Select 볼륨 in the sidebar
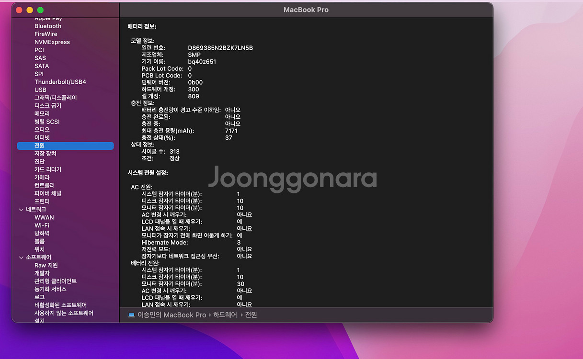This screenshot has width=583, height=359. 40,241
